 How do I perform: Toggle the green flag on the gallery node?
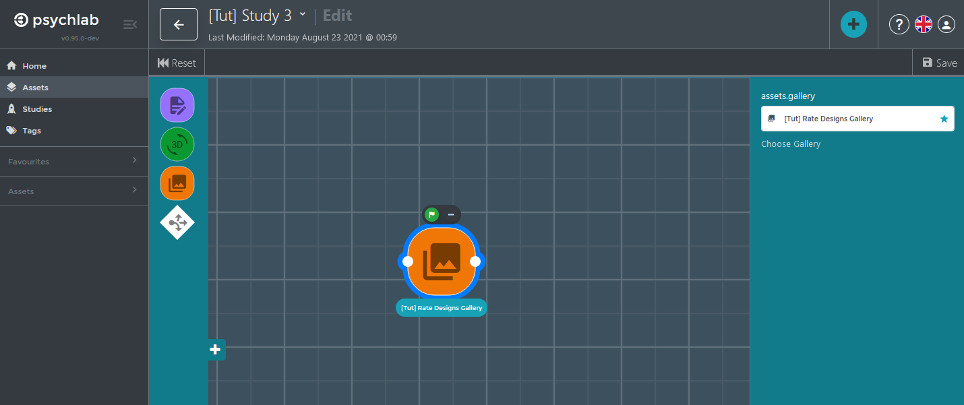click(432, 214)
